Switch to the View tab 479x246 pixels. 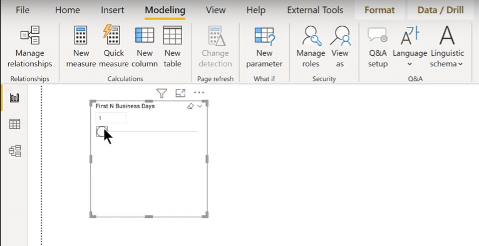[x=215, y=10]
